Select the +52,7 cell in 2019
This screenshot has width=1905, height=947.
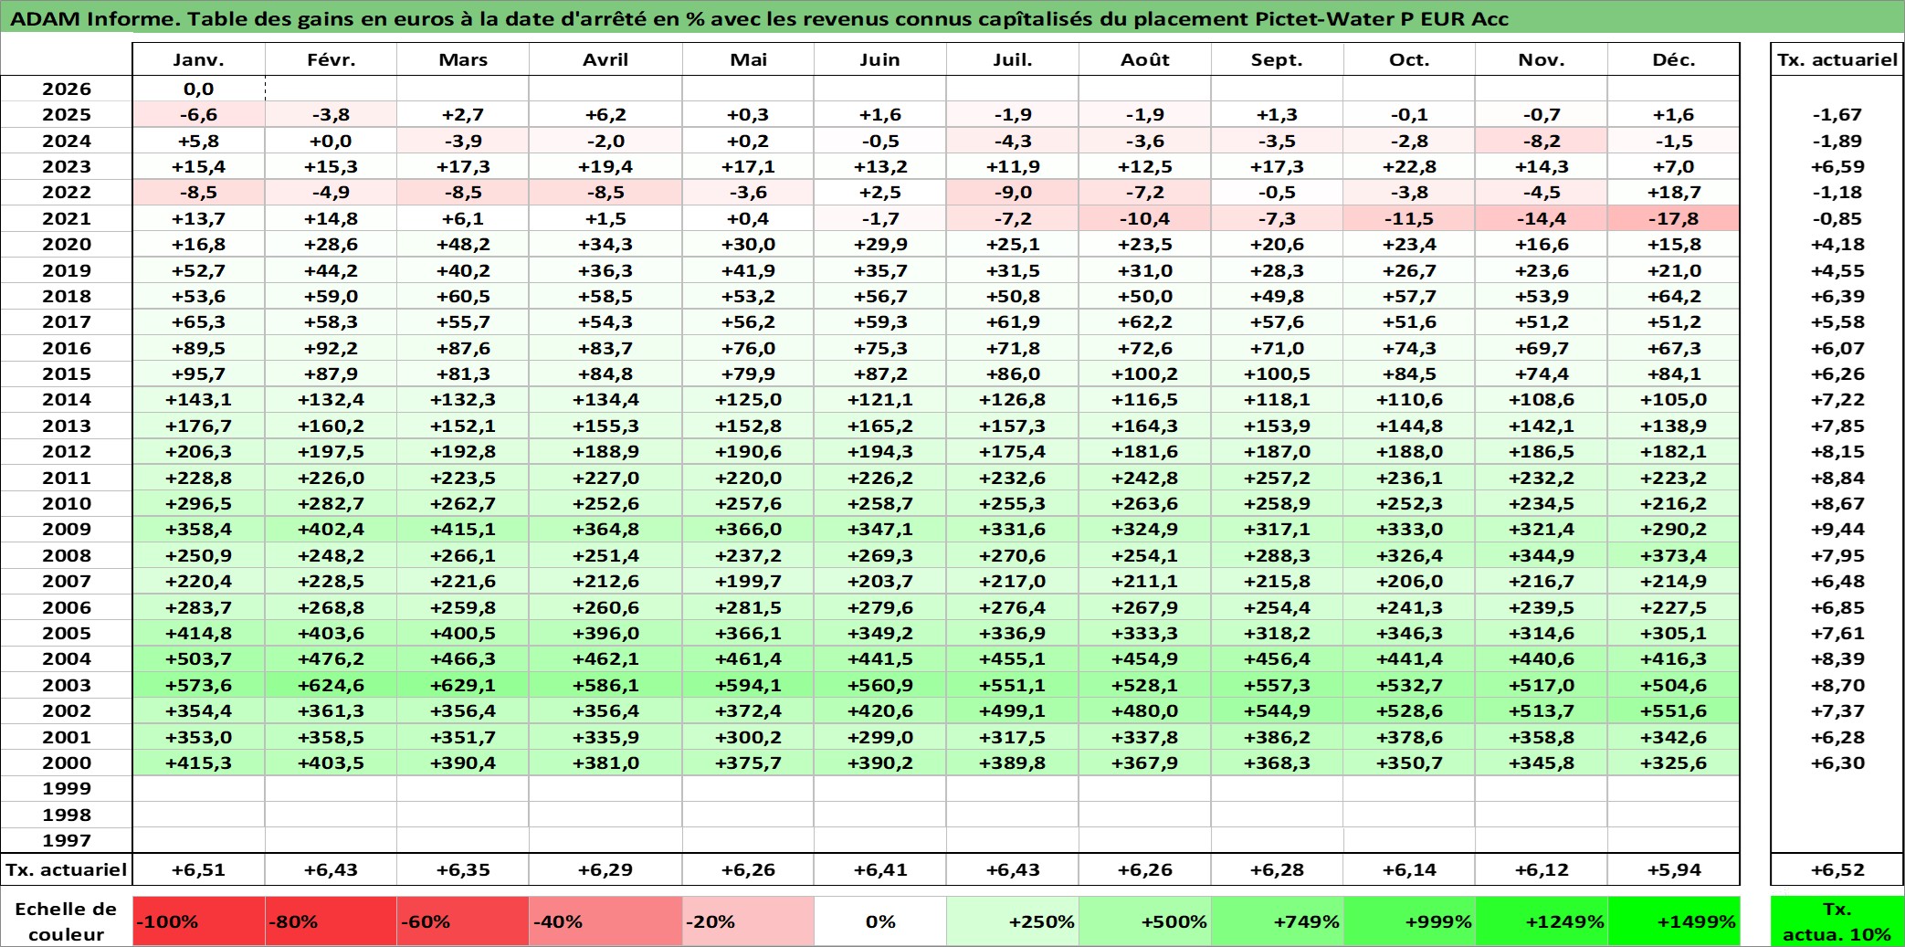tap(199, 270)
